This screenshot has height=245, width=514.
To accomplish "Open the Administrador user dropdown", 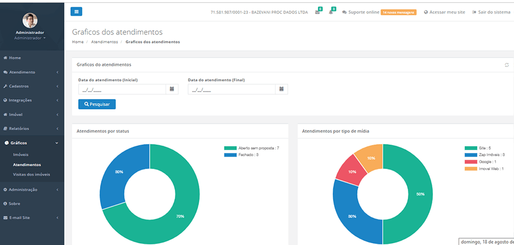I will tap(30, 38).
